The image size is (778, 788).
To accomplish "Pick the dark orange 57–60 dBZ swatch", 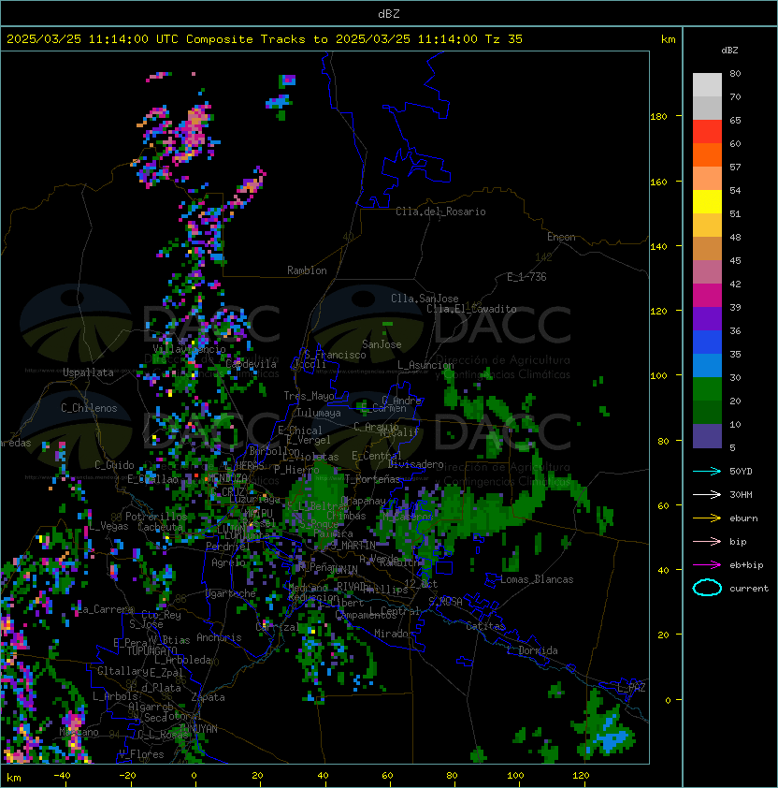I will coord(707,154).
